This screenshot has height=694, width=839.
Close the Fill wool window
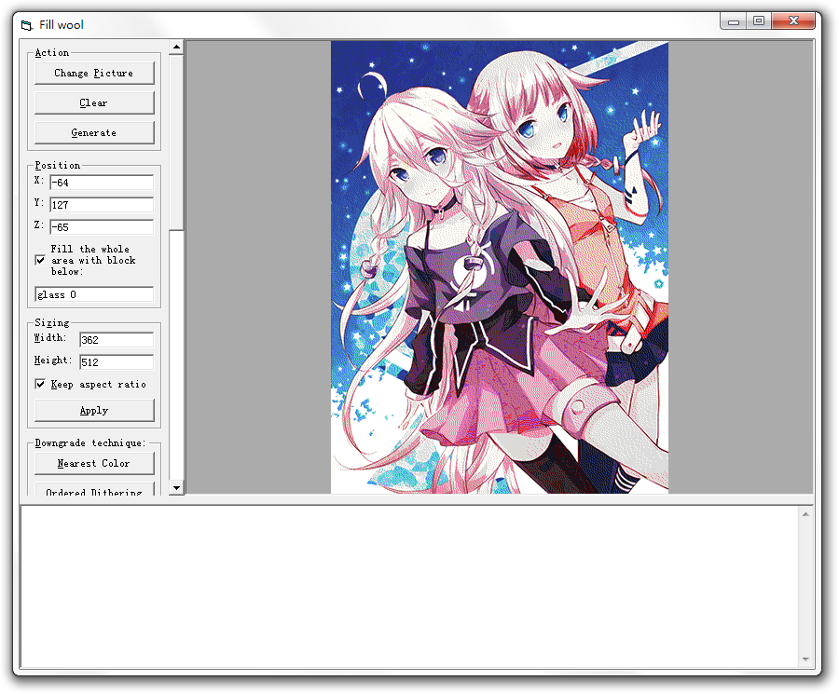[x=793, y=21]
